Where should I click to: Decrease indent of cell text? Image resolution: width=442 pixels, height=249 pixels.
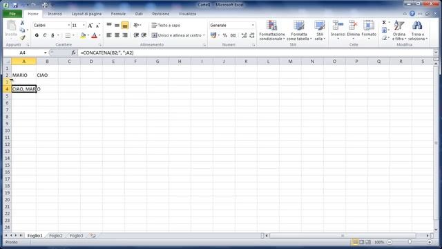(x=136, y=35)
